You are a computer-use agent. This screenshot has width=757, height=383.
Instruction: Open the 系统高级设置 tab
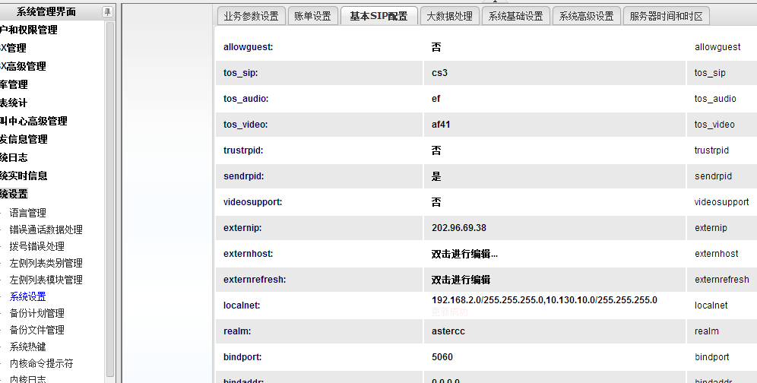[x=585, y=16]
